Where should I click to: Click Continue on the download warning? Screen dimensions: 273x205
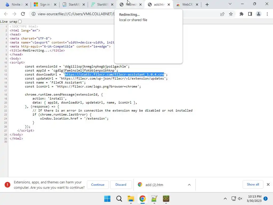click(98, 185)
